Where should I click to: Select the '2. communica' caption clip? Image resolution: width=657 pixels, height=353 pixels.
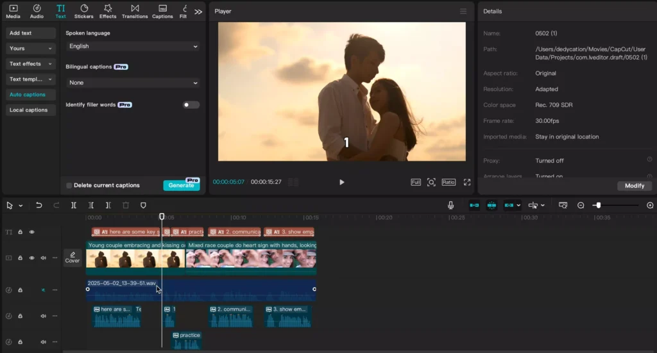tap(235, 232)
